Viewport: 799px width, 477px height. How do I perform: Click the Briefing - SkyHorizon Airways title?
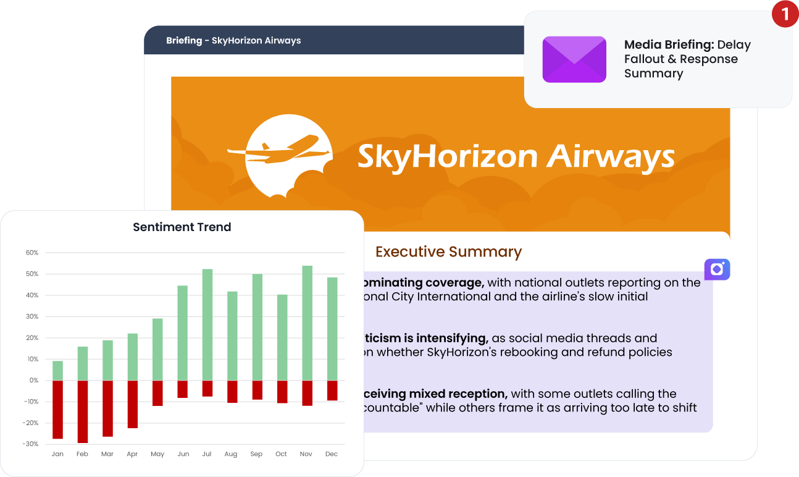233,41
